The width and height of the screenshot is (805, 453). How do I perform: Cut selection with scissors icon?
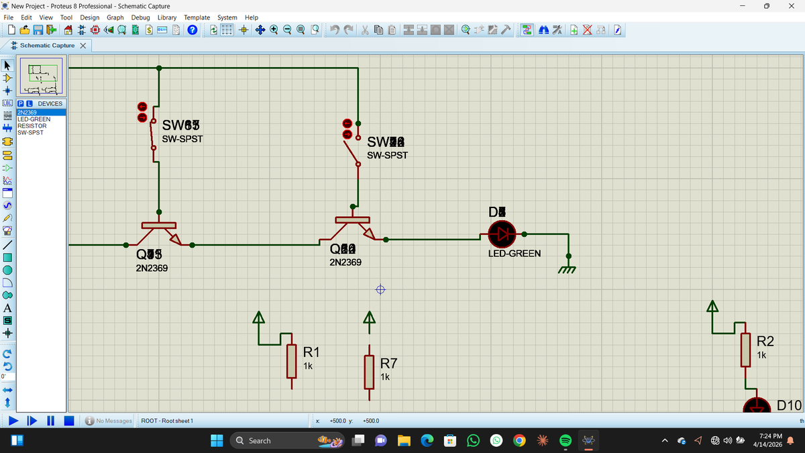point(364,30)
